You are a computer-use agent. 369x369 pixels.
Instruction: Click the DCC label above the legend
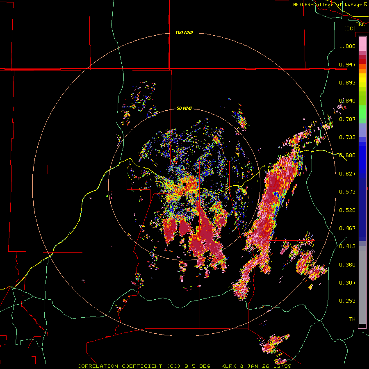pyautogui.click(x=360, y=25)
